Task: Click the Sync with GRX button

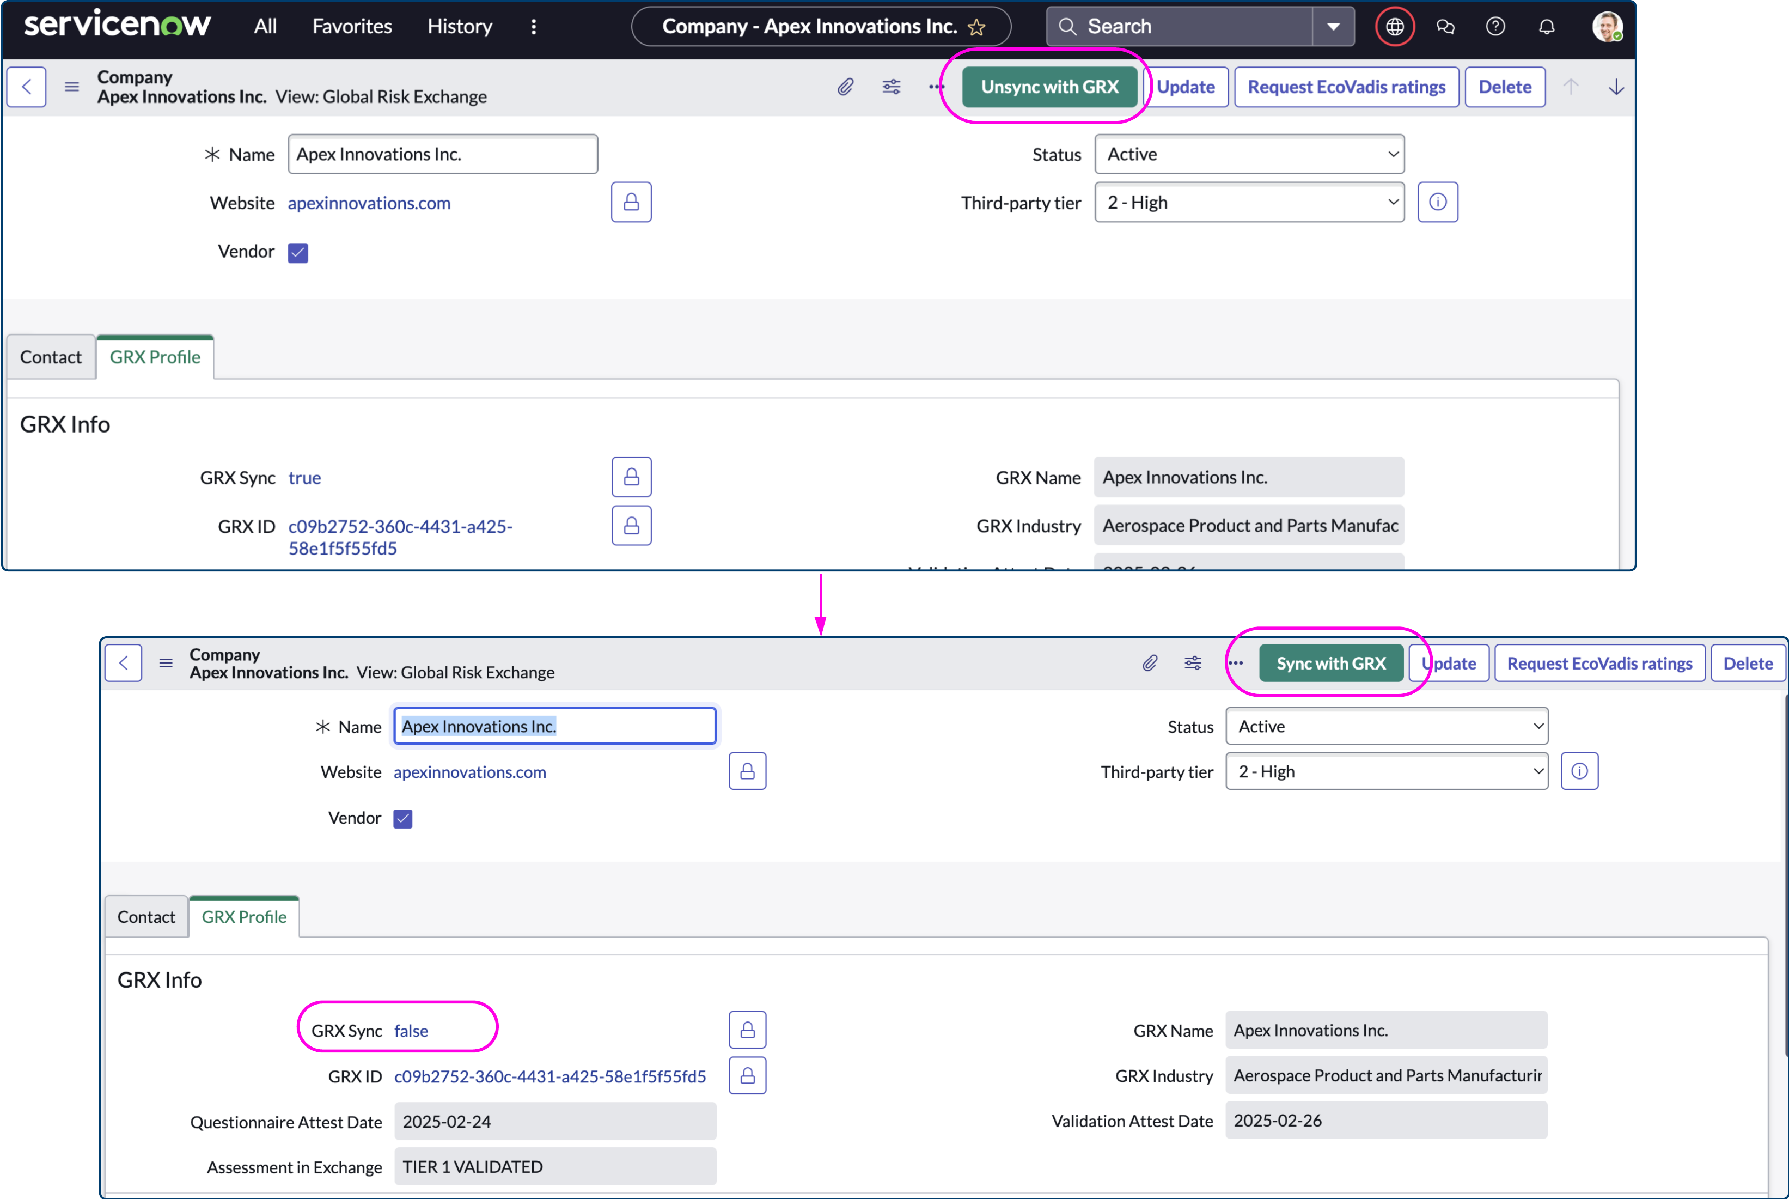Action: (1331, 663)
